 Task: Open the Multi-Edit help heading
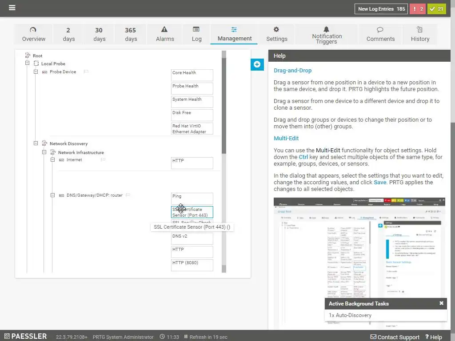(x=286, y=139)
